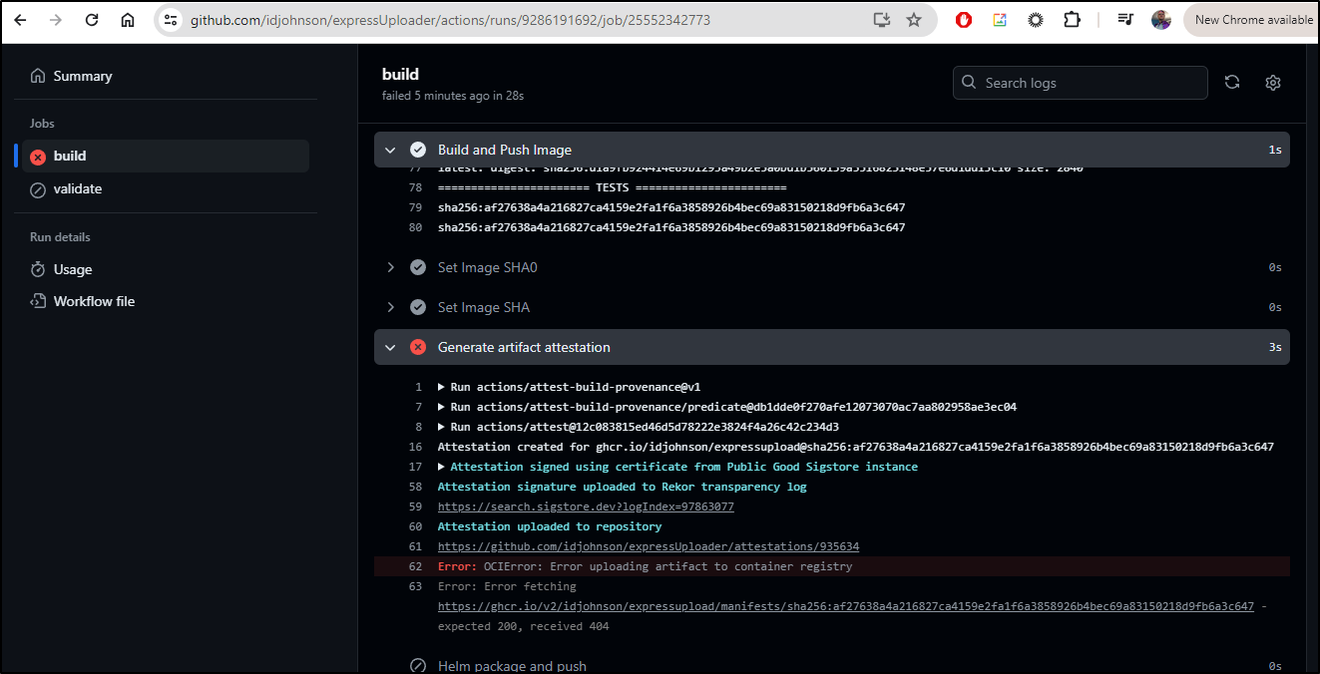Click the home icon beside Summary
The height and width of the screenshot is (674, 1320).
(x=38, y=76)
